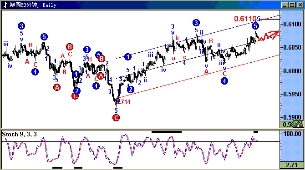This screenshot has width=305, height=170.
Task: Click the 0.6000 price axis value
Action: tap(292, 71)
